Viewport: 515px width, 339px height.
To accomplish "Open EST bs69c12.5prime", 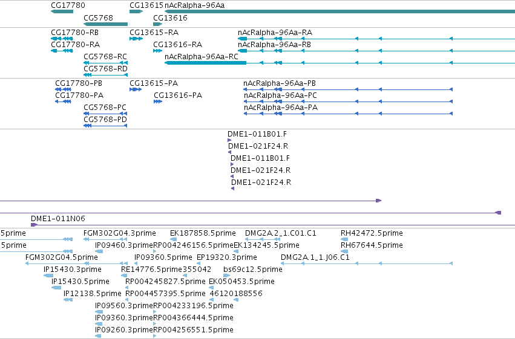I will (252, 270).
